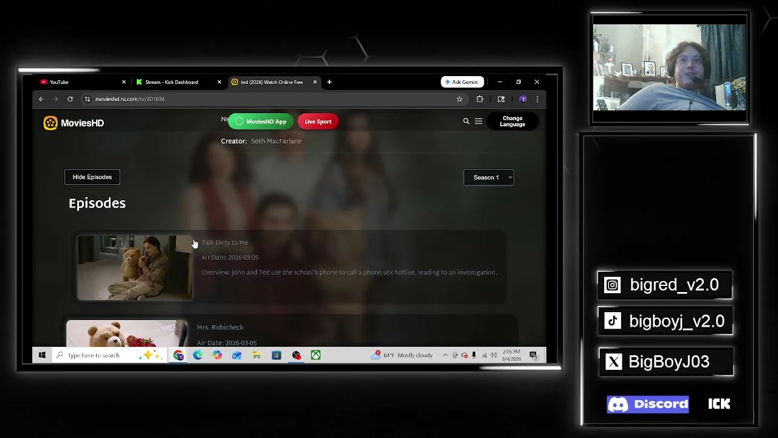Open the site search magnifier icon

pos(466,121)
